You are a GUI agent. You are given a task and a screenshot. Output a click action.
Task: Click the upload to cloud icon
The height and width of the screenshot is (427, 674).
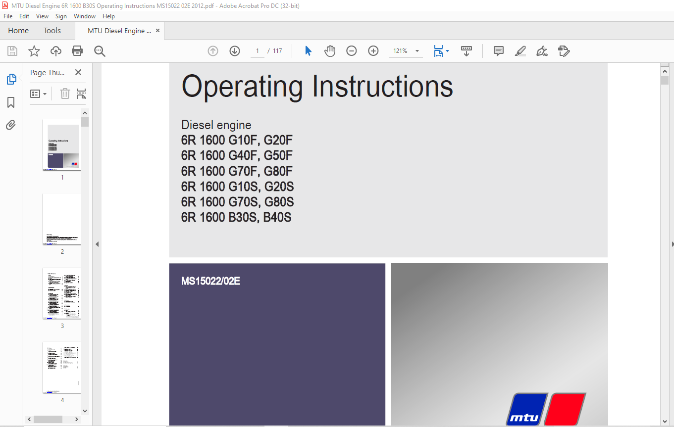[56, 51]
